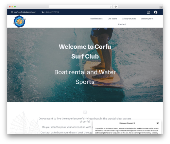Go to All day cruises page
170x144 pixels.
pos(129,19)
